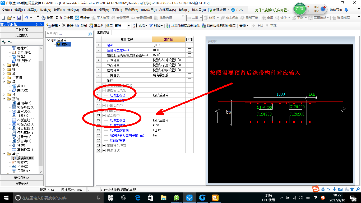The image size is (361, 203).
Task: Toggle 附加 checkbox for 备注
Action: coord(189,80)
